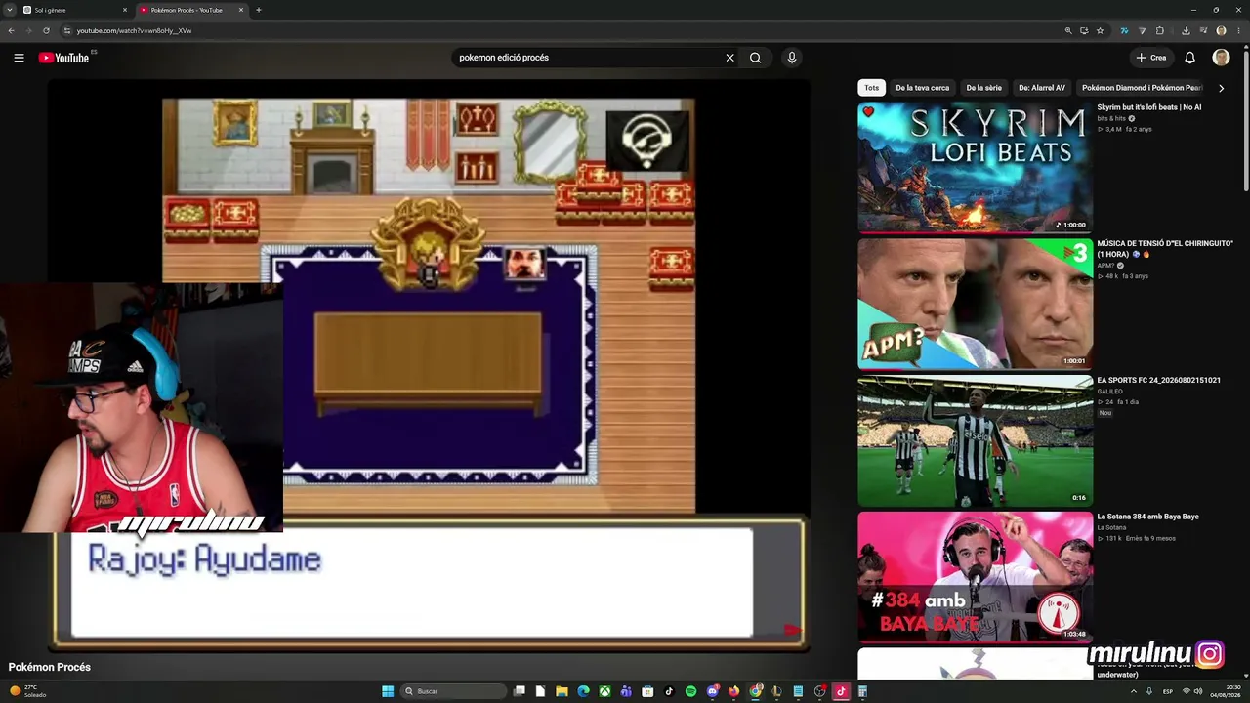
Task: Bookmark this page with the star icon
Action: [1100, 30]
